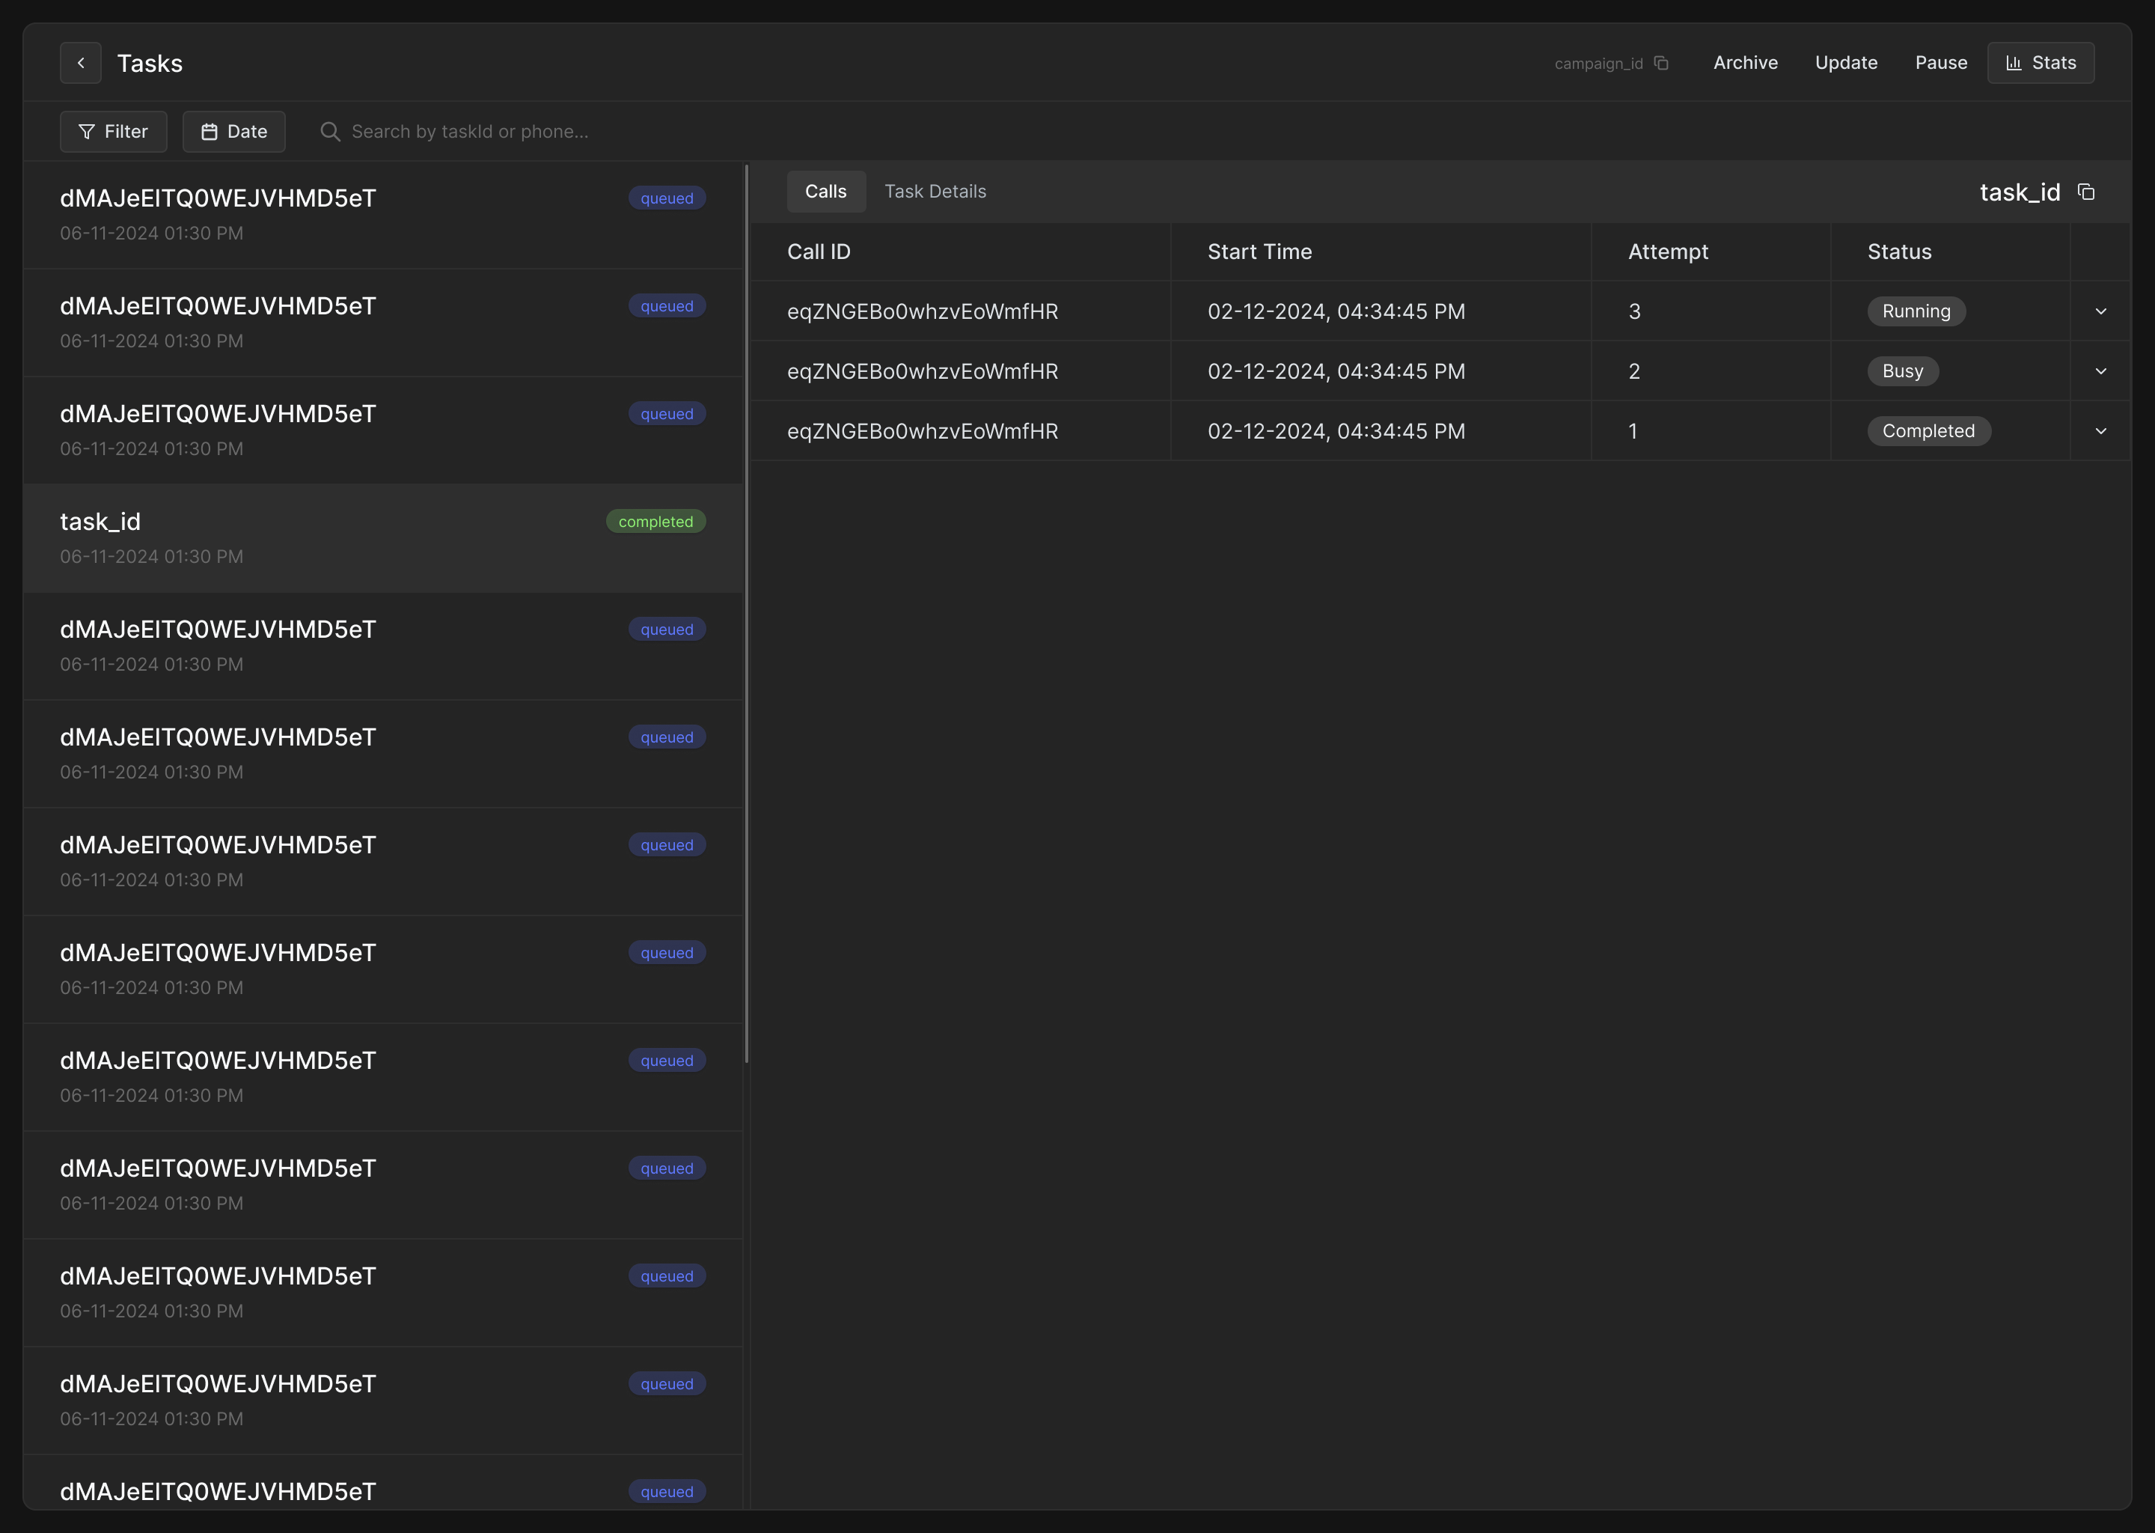2155x1533 pixels.
Task: Expand the Running call row chevron
Action: tap(2100, 311)
